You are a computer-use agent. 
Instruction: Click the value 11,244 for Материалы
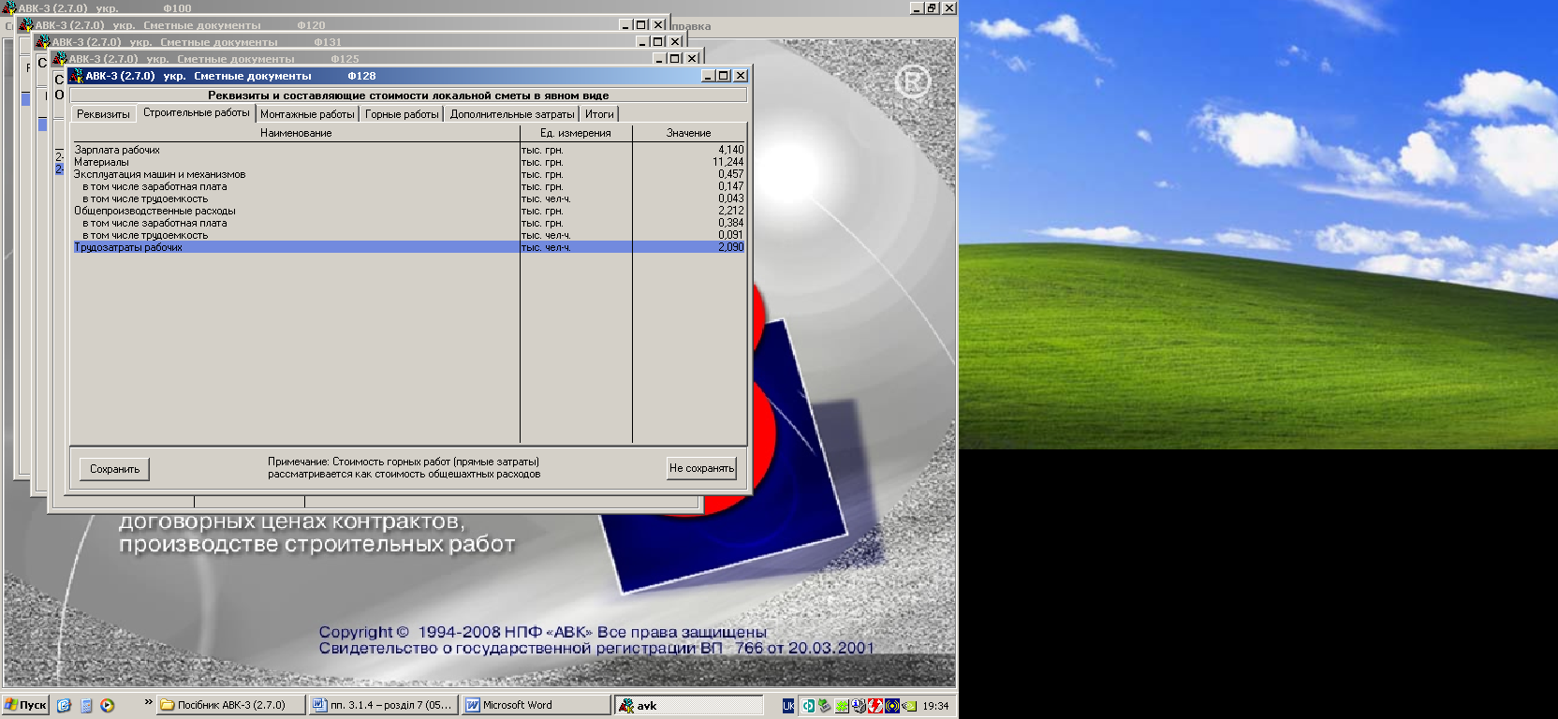pyautogui.click(x=728, y=162)
